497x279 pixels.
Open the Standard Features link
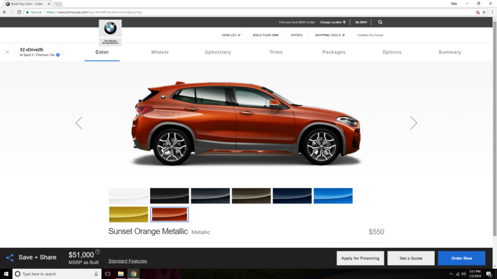tap(128, 261)
